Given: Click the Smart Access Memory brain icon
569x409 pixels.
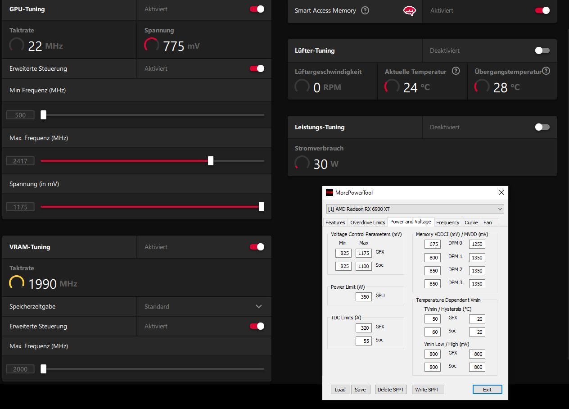Looking at the screenshot, I should coord(409,11).
